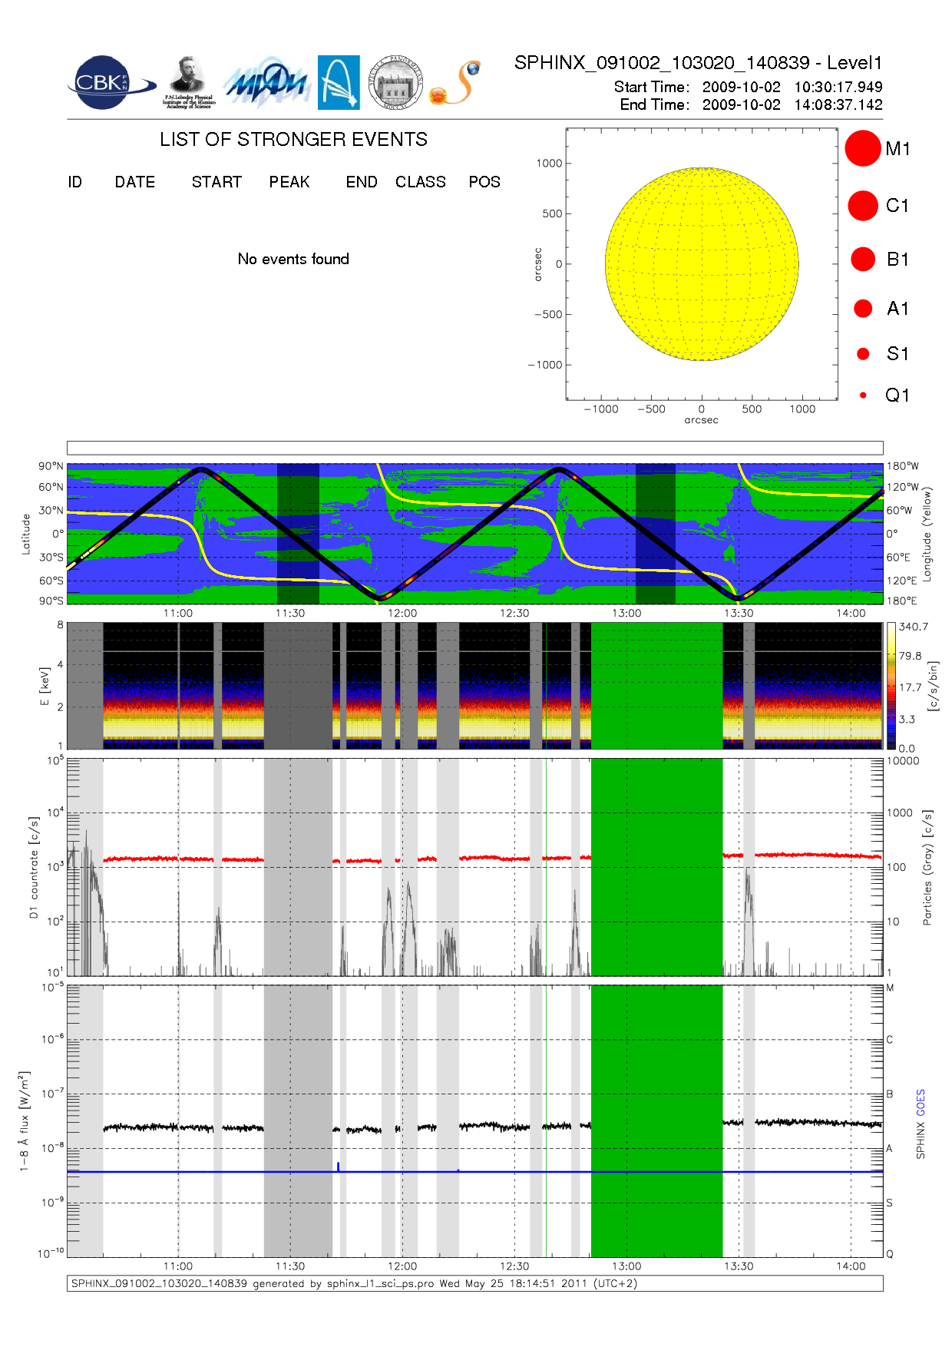Image resolution: width=952 pixels, height=1347 pixels.
Task: Click the blue GOES label
Action: pos(921,1103)
